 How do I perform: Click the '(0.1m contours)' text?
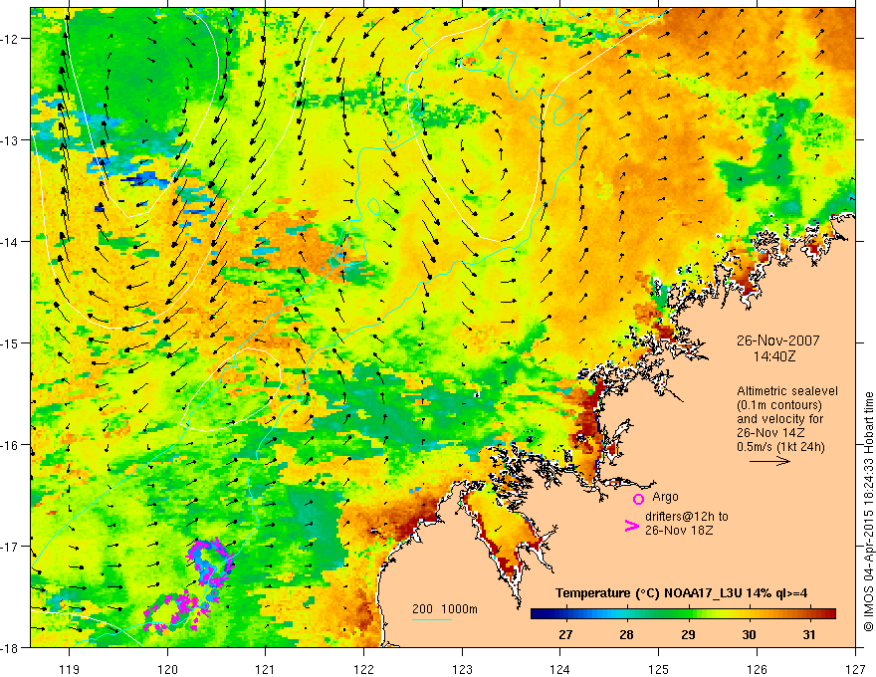[779, 405]
